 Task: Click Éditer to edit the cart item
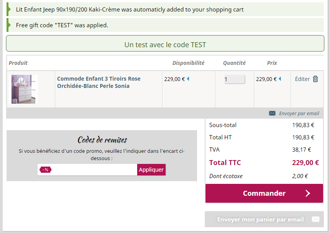pyautogui.click(x=302, y=79)
